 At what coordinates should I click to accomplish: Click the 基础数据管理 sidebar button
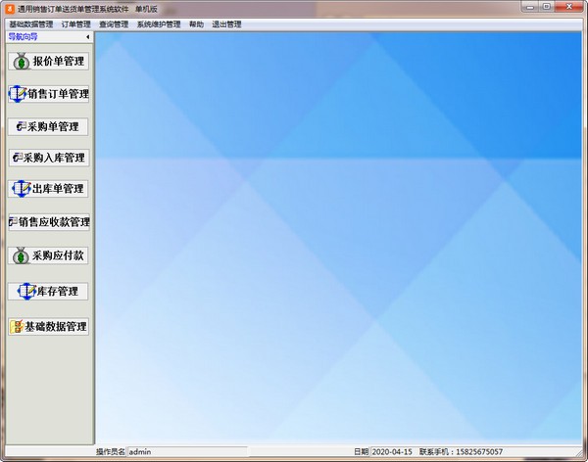(x=48, y=326)
